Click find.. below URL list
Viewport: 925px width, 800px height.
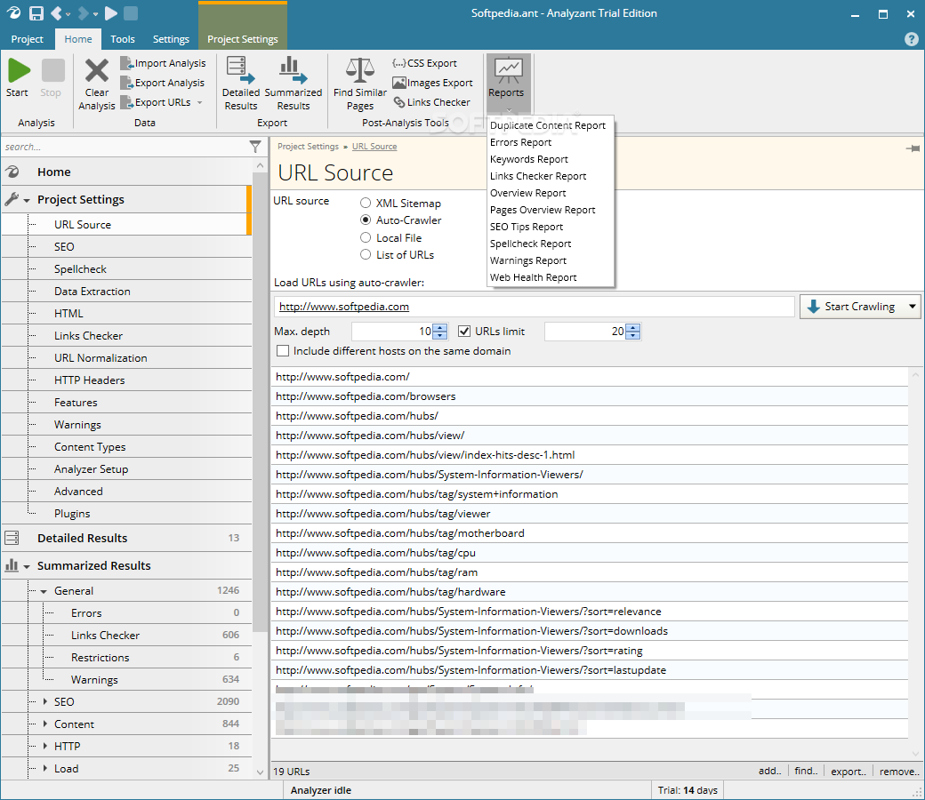click(806, 772)
